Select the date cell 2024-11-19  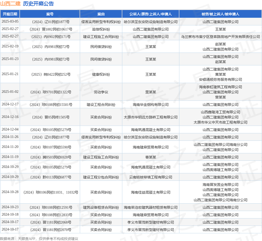click(10, 157)
